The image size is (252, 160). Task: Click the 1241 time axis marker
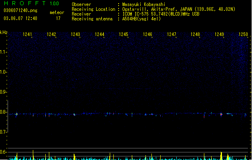27,34
